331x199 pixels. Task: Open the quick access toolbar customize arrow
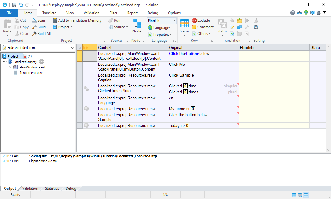(32, 5)
